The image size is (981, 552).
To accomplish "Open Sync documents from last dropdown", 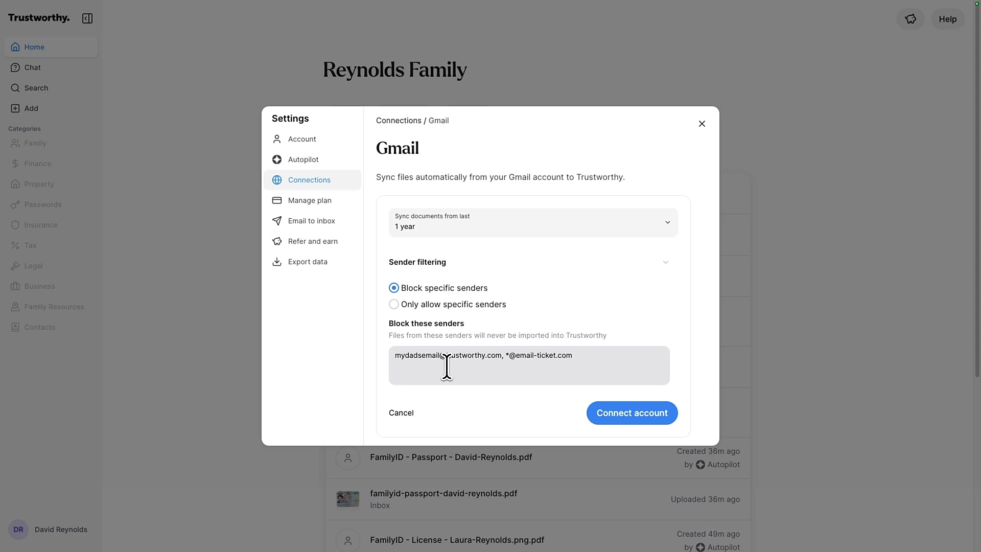I will (533, 222).
